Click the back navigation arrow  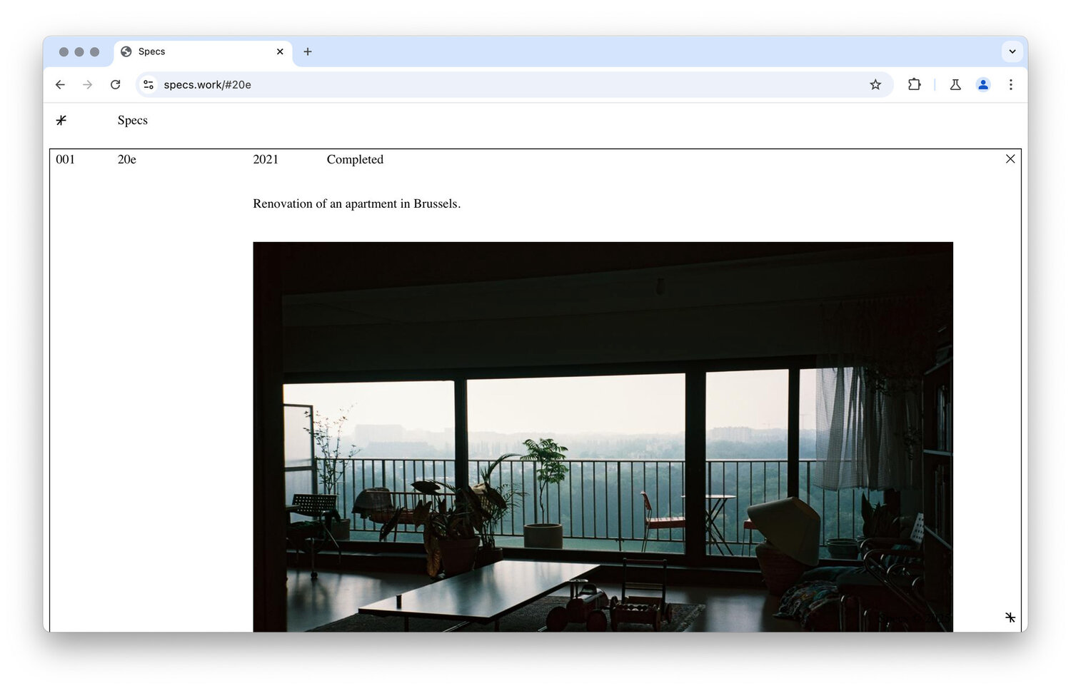(60, 84)
